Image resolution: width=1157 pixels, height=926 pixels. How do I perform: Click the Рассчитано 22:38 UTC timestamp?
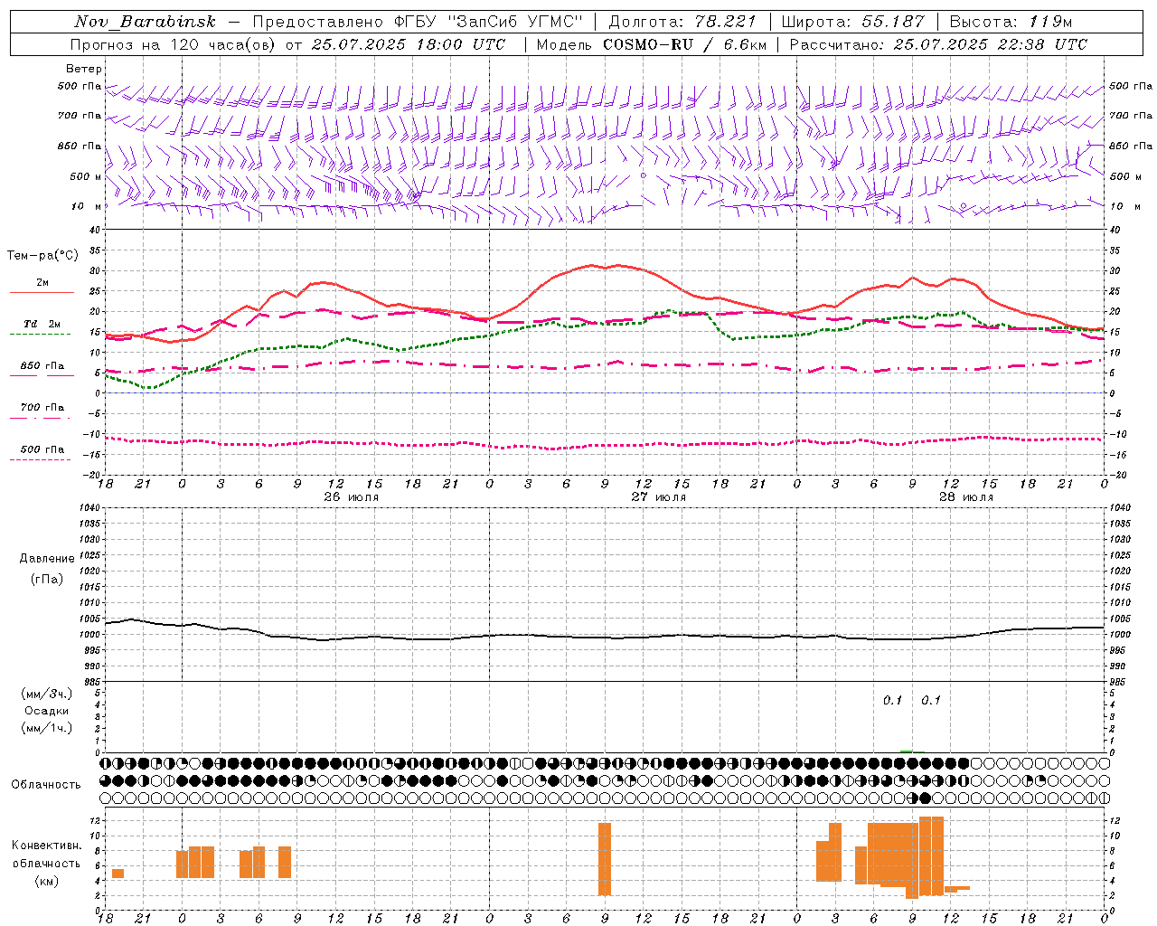938,44
